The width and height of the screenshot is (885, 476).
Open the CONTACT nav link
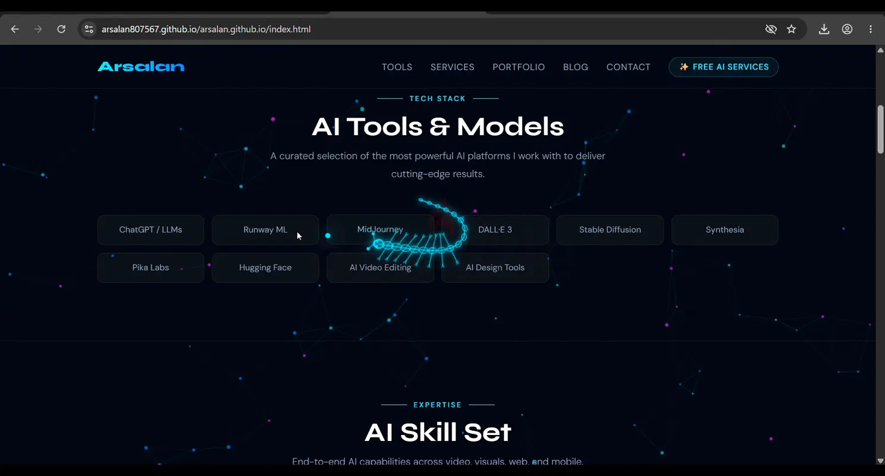click(x=628, y=67)
